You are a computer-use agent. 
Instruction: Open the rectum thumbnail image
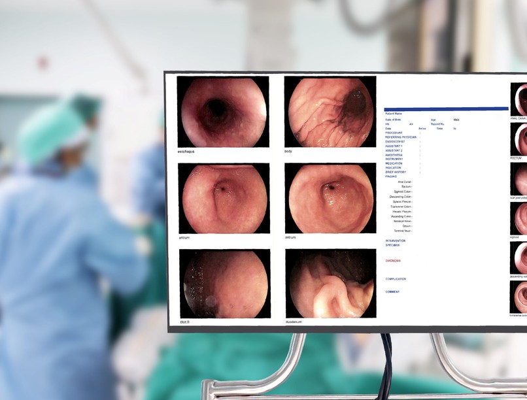[519, 138]
